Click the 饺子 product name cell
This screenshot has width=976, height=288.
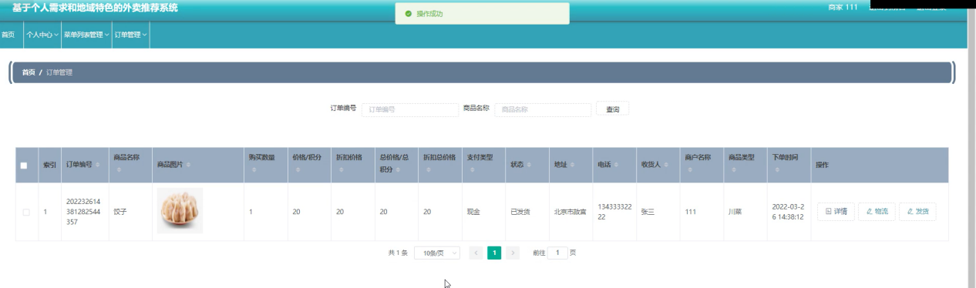[120, 212]
